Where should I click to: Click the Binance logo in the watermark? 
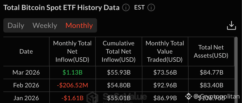[x=189, y=96]
